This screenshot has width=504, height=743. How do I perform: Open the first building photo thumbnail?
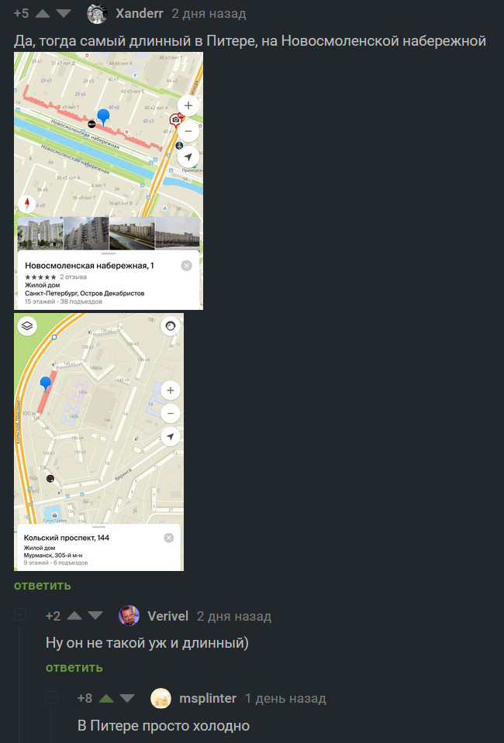(x=40, y=233)
